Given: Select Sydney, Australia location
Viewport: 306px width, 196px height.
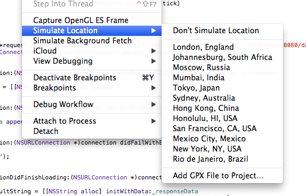Looking at the screenshot, I should tap(222, 98).
